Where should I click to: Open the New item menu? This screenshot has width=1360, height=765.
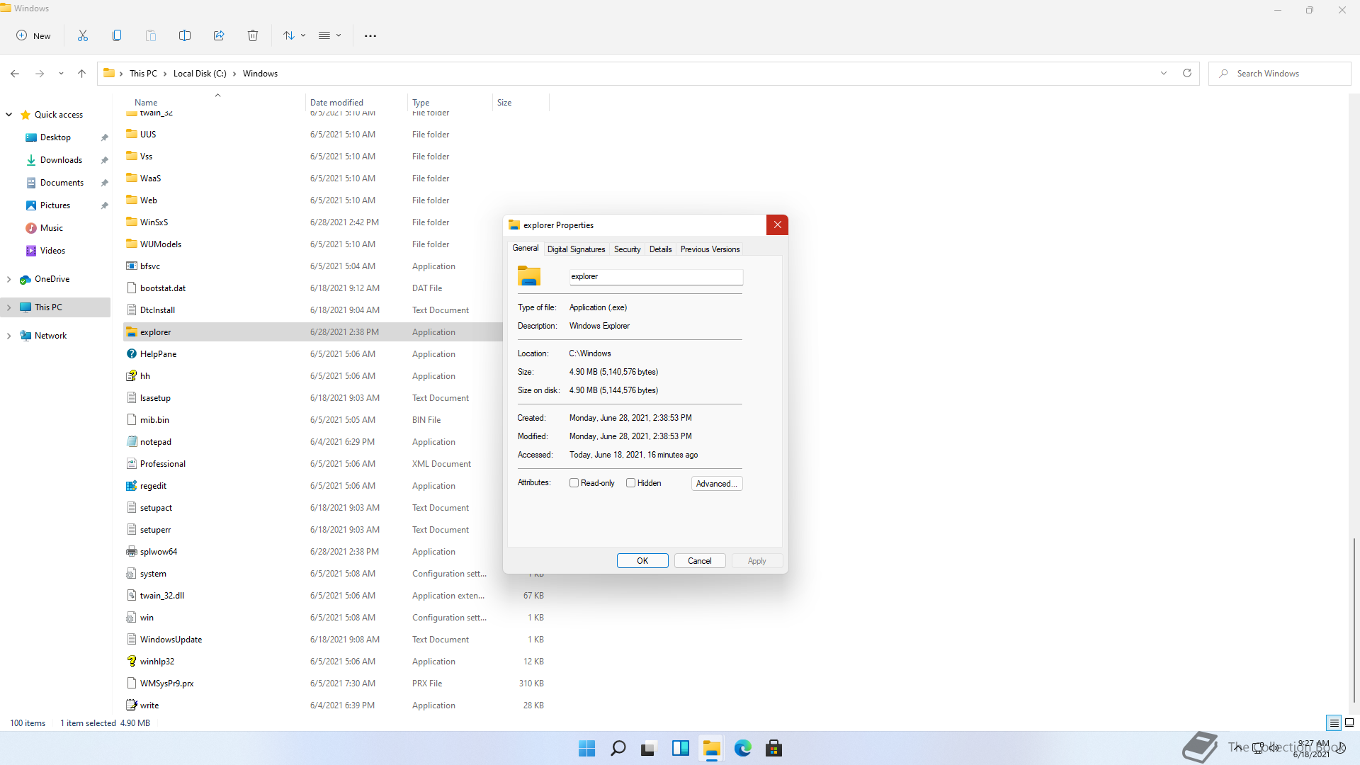33,35
